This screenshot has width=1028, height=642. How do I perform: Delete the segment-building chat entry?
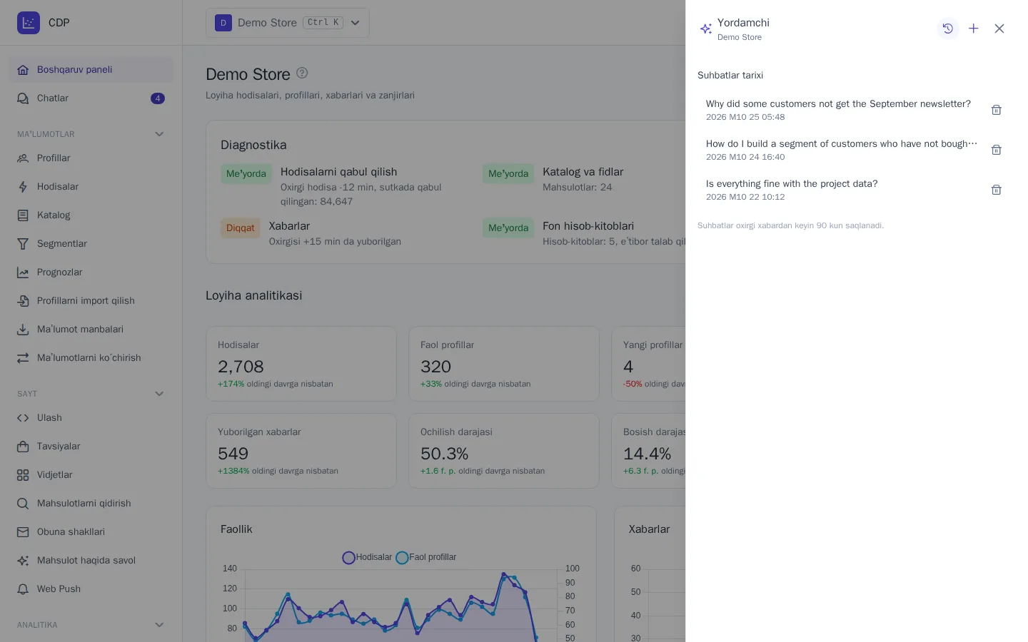[x=996, y=150]
